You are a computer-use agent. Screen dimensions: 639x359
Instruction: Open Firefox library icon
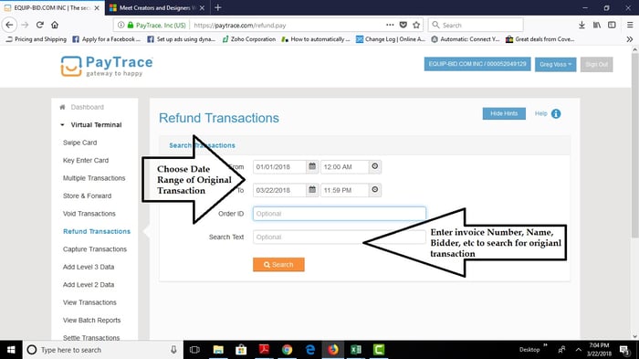pyautogui.click(x=597, y=25)
